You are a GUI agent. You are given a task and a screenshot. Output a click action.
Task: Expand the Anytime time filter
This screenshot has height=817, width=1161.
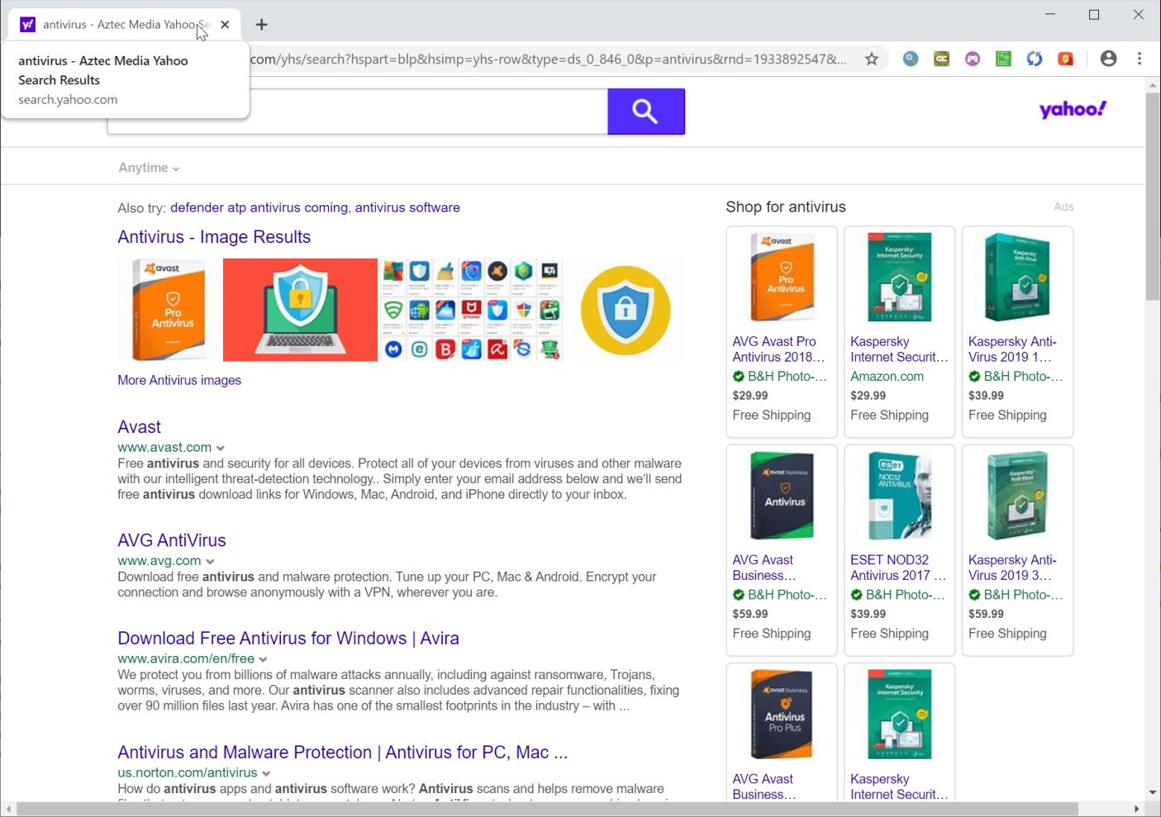click(x=149, y=168)
